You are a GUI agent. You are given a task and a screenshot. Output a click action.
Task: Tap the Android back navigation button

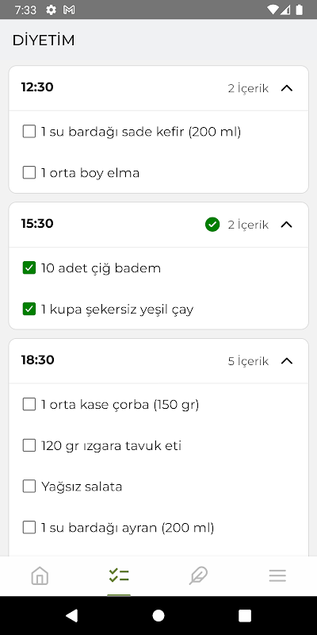[x=71, y=616]
